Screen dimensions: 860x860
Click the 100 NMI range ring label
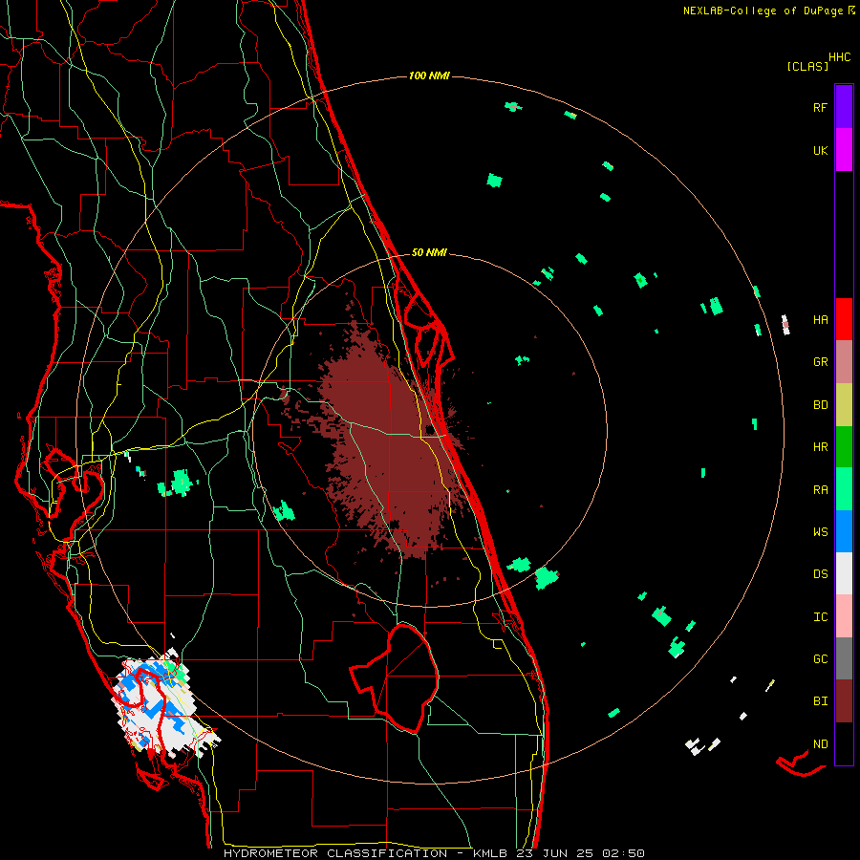[429, 75]
